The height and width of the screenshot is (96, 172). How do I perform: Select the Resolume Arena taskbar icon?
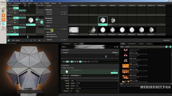click(3, 24)
